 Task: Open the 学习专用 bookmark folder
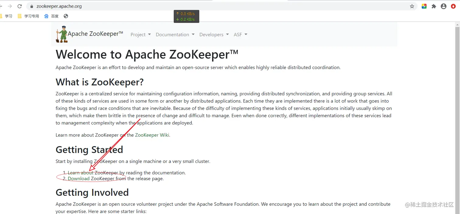tap(28, 16)
